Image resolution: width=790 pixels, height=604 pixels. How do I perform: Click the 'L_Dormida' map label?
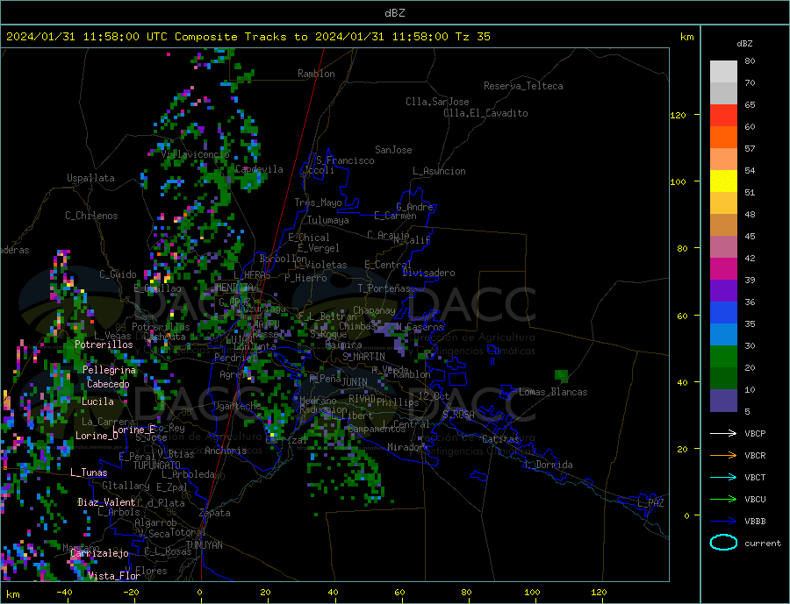click(x=549, y=465)
